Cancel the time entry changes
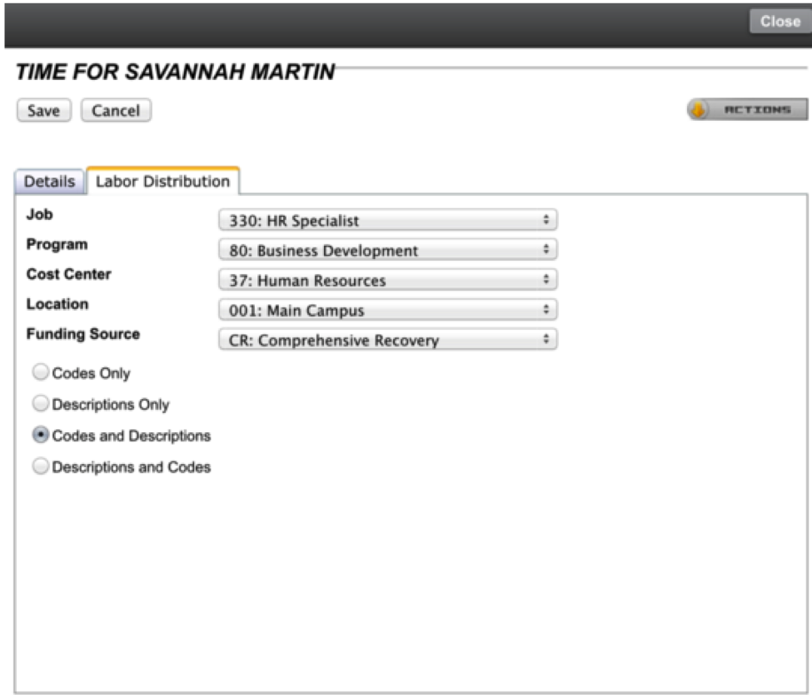 coord(116,111)
